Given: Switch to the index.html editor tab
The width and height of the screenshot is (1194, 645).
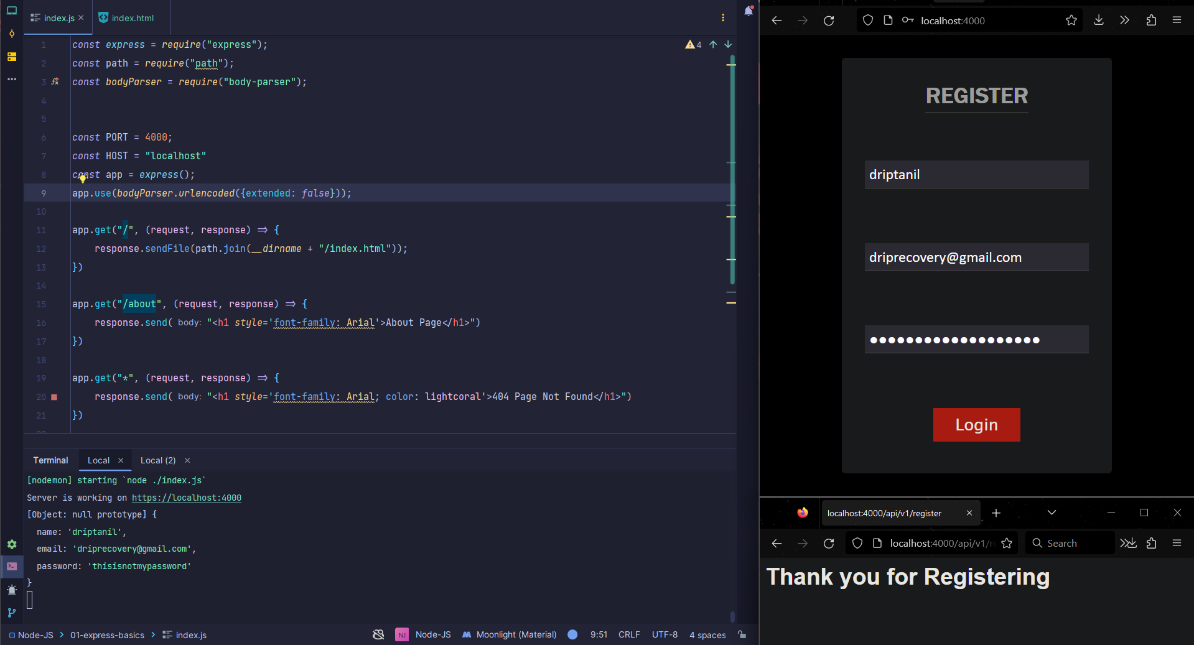Looking at the screenshot, I should 131,18.
